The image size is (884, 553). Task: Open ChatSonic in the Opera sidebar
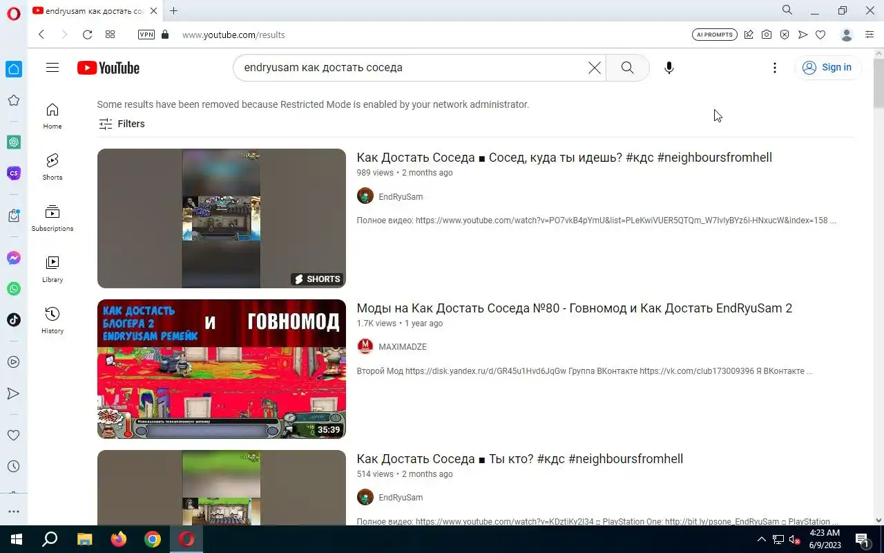pos(14,174)
